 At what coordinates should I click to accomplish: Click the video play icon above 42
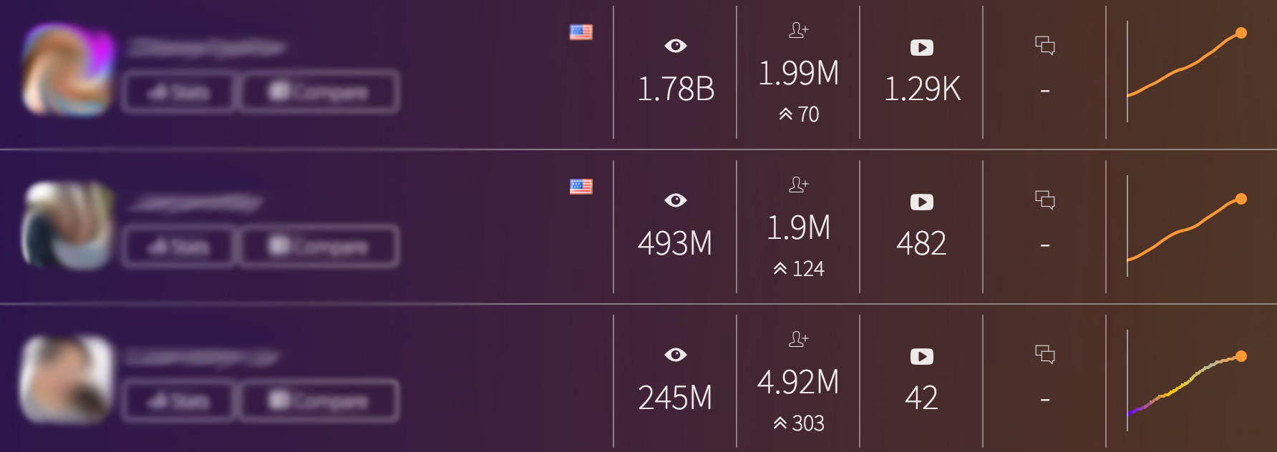click(x=921, y=357)
